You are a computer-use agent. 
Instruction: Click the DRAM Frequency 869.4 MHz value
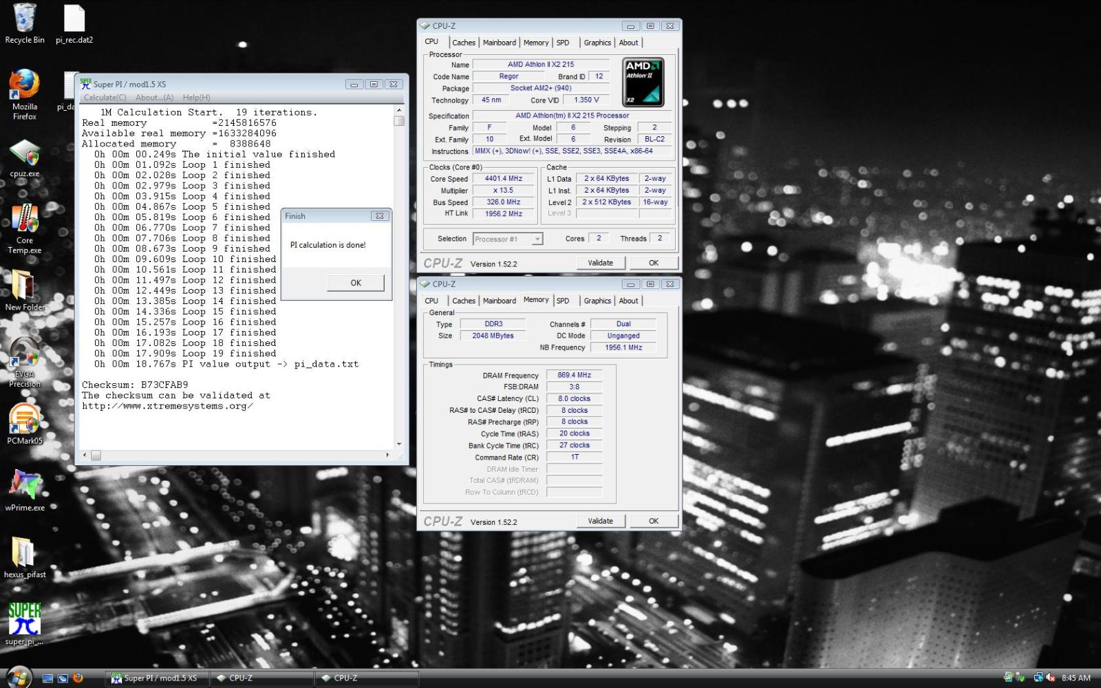pos(574,375)
